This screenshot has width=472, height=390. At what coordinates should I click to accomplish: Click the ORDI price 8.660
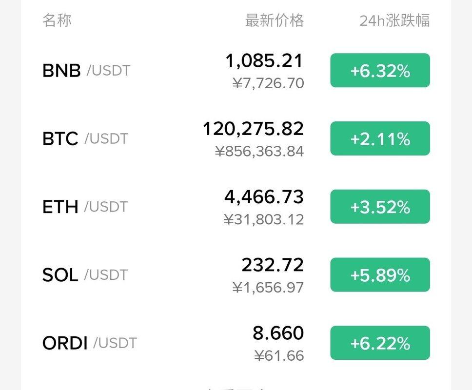(x=278, y=333)
